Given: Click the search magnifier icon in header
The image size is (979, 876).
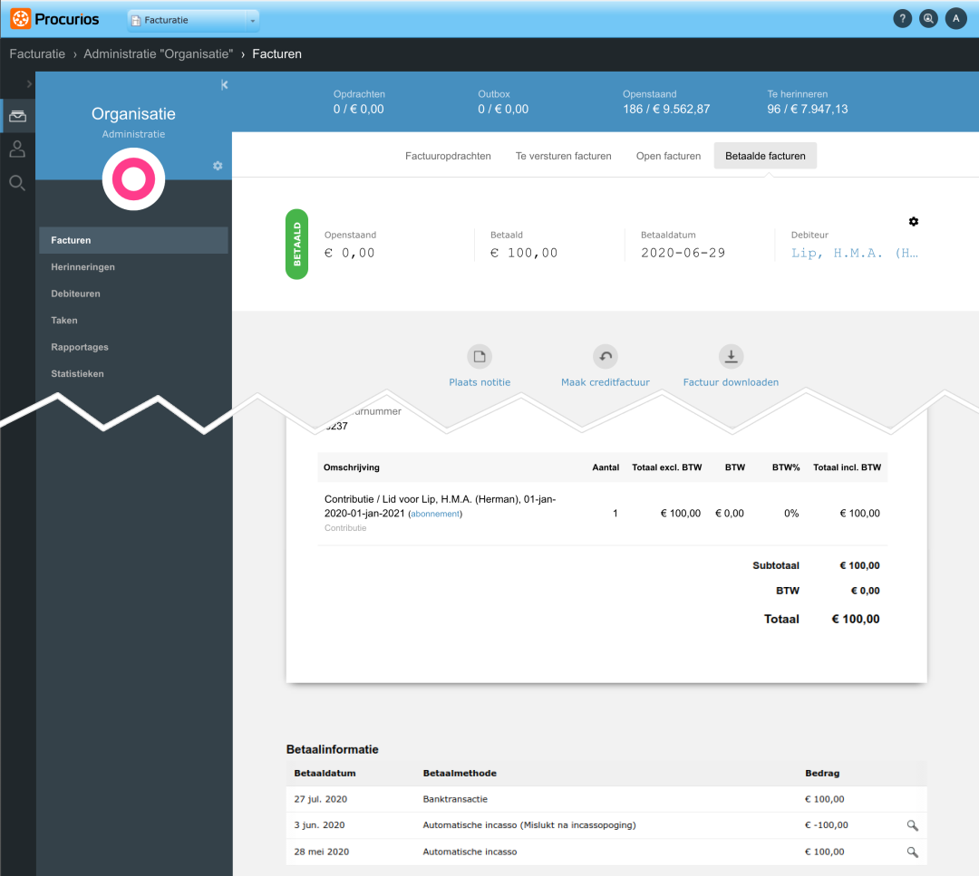Looking at the screenshot, I should point(928,19).
